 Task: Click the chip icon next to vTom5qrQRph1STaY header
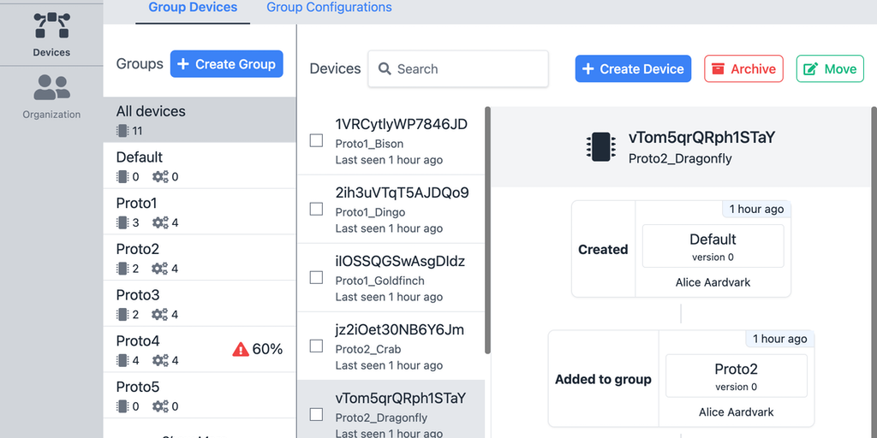600,146
